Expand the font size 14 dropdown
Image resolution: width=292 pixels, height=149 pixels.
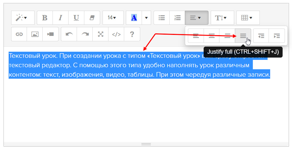113,18
